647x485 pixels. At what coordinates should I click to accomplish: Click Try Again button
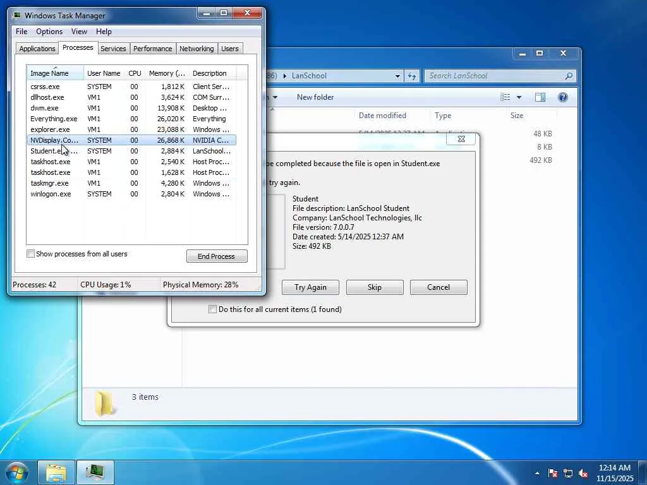(x=310, y=287)
